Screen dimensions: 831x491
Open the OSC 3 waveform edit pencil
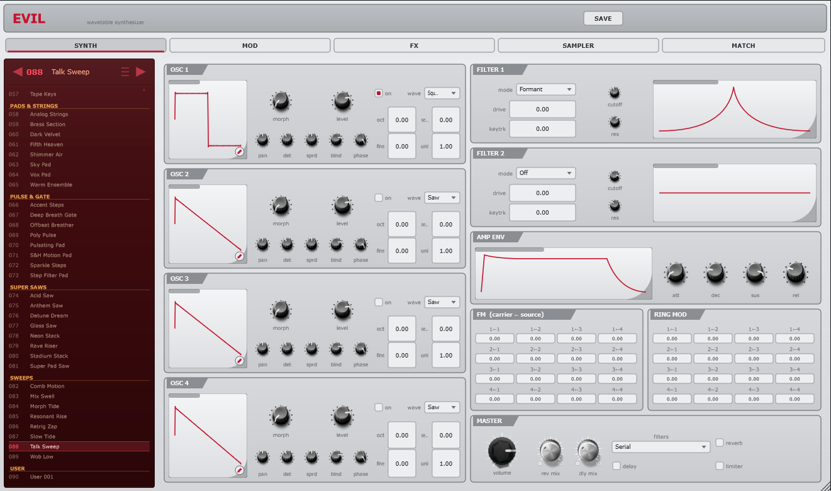tap(240, 361)
